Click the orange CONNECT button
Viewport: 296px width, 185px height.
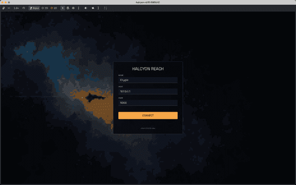coord(148,116)
